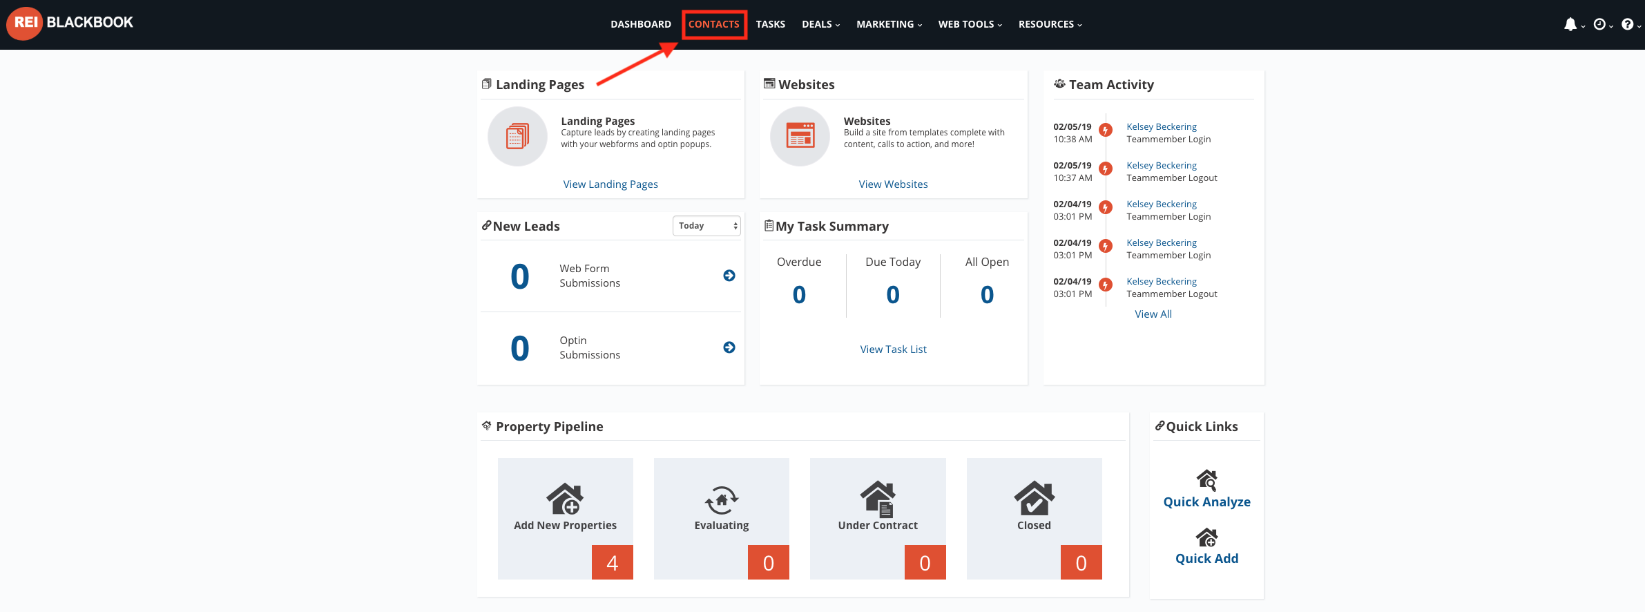Click the Evaluating count badge
Viewport: 1645px width, 612px height.
pyautogui.click(x=768, y=562)
